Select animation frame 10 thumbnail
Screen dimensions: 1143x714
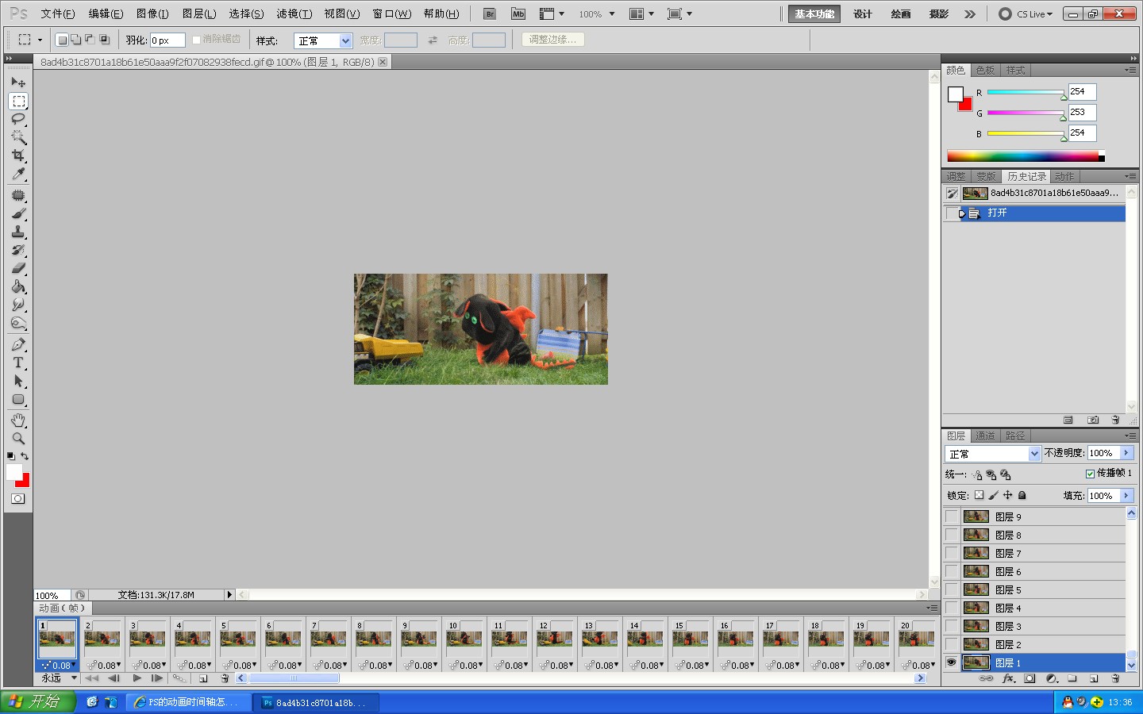coord(464,639)
